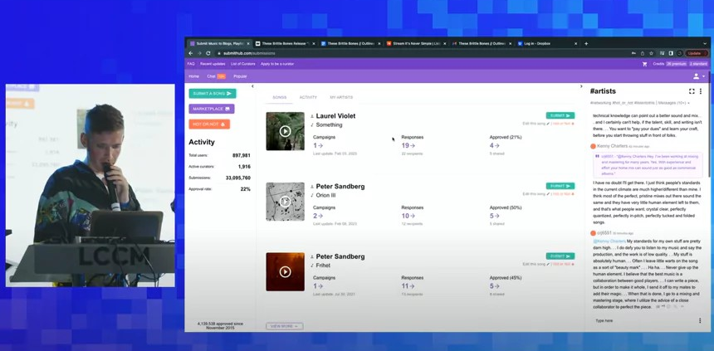Open the Hot or Not button
The width and height of the screenshot is (714, 351).
coord(209,124)
